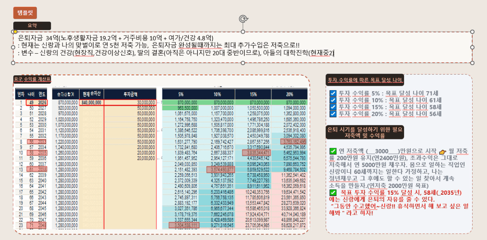Click the yellow adjustment handle of the summary text box
The image size is (487, 240).
pos(15,32)
